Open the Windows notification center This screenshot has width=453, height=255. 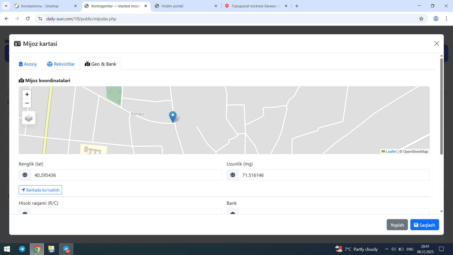[x=441, y=249]
